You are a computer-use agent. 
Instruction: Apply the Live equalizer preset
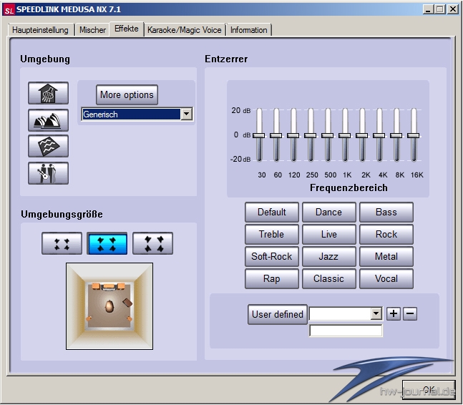pyautogui.click(x=329, y=234)
